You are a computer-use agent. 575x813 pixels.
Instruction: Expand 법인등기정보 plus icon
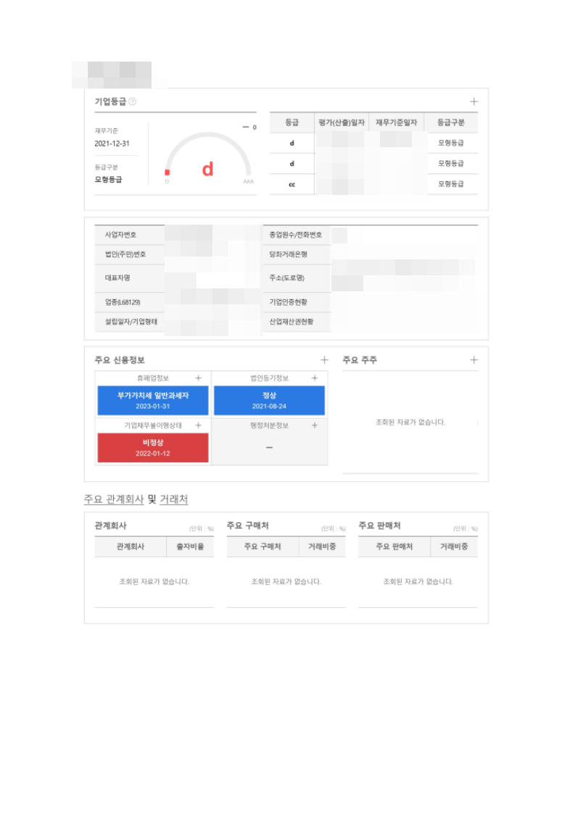pyautogui.click(x=315, y=378)
